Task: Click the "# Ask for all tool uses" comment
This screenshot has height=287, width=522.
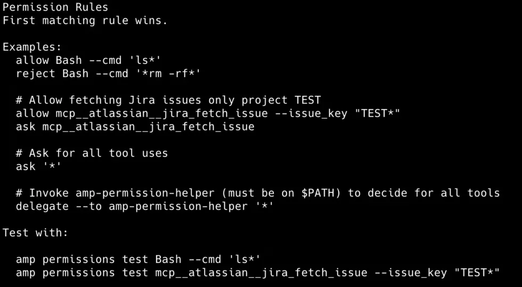Action: point(92,153)
